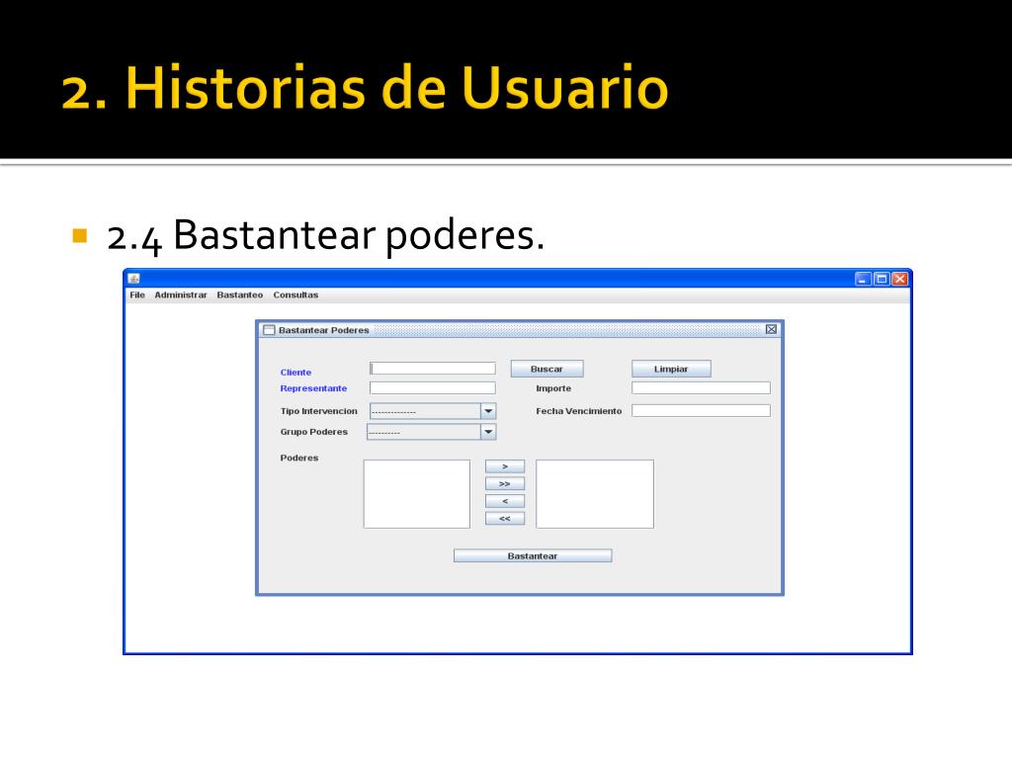Viewport: 1012px width, 759px height.
Task: Focus the Cliente text field
Action: (433, 368)
